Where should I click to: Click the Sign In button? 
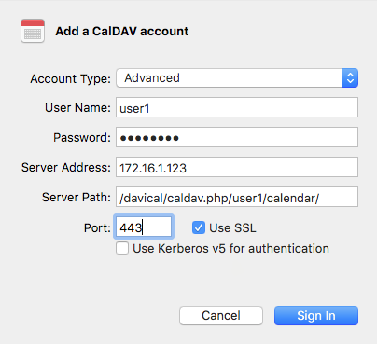click(x=316, y=316)
